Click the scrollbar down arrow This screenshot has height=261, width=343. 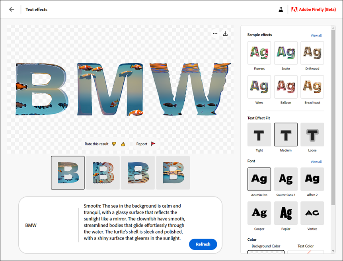pos(333,251)
